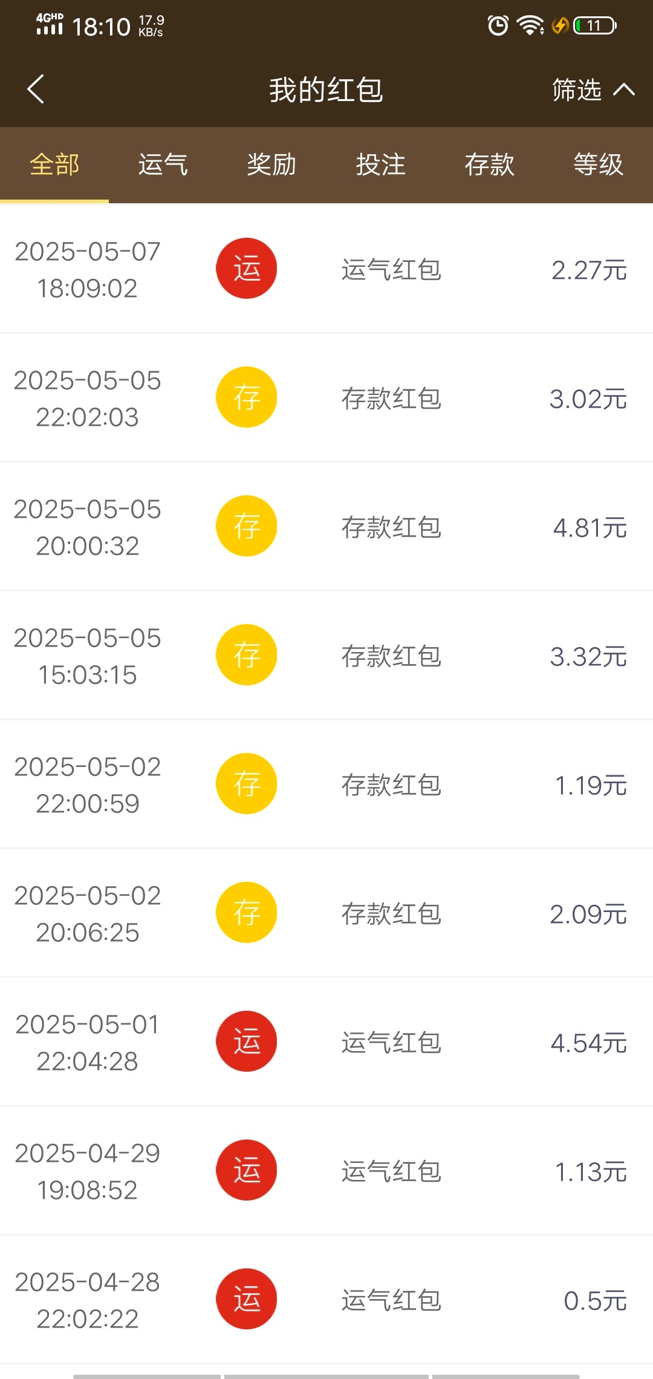Go to the 等级 tab
The width and height of the screenshot is (653, 1379).
(598, 165)
